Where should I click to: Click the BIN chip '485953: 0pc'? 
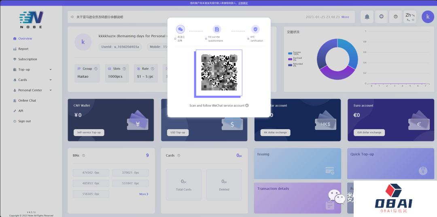tap(91, 183)
